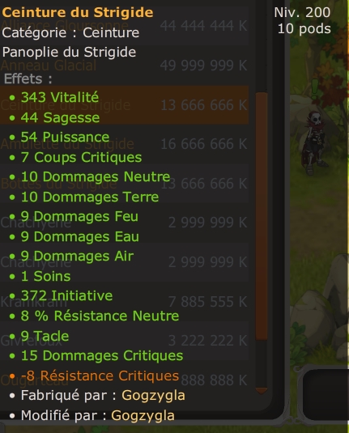Select the Alliance Gloursonne listing
Viewport: 349px width, 433px height.
(x=124, y=26)
